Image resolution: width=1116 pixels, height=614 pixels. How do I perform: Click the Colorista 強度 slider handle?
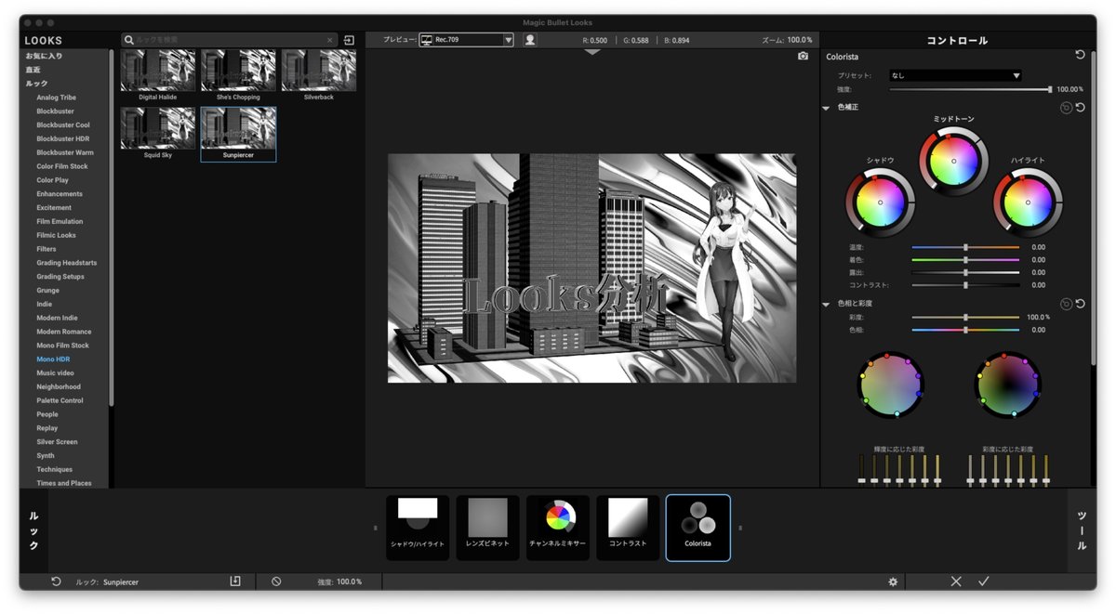click(x=1050, y=89)
